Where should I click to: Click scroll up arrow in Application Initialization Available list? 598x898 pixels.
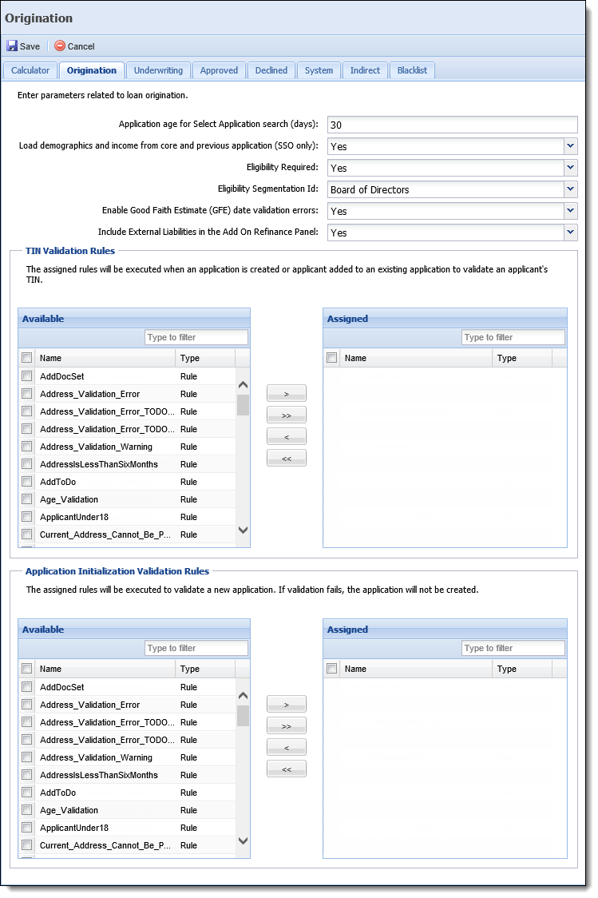point(243,696)
